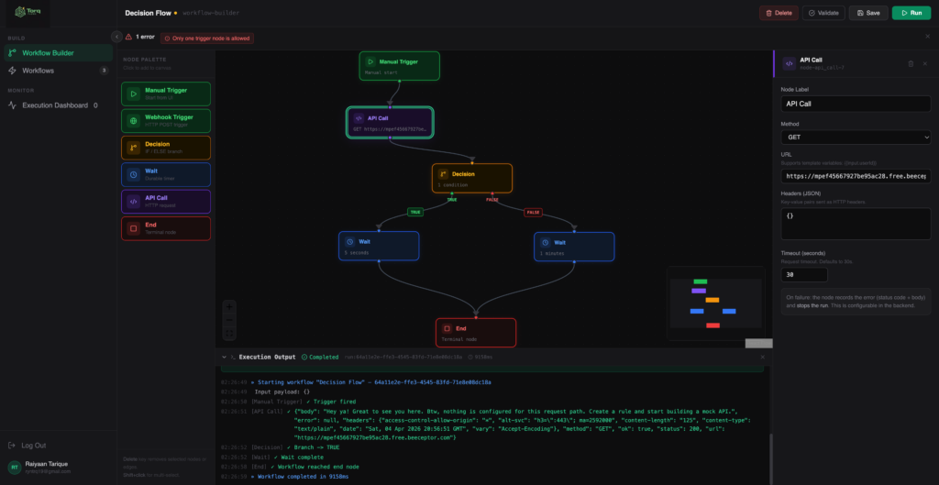This screenshot has width=939, height=485.
Task: Add an End node from palette
Action: click(x=166, y=228)
